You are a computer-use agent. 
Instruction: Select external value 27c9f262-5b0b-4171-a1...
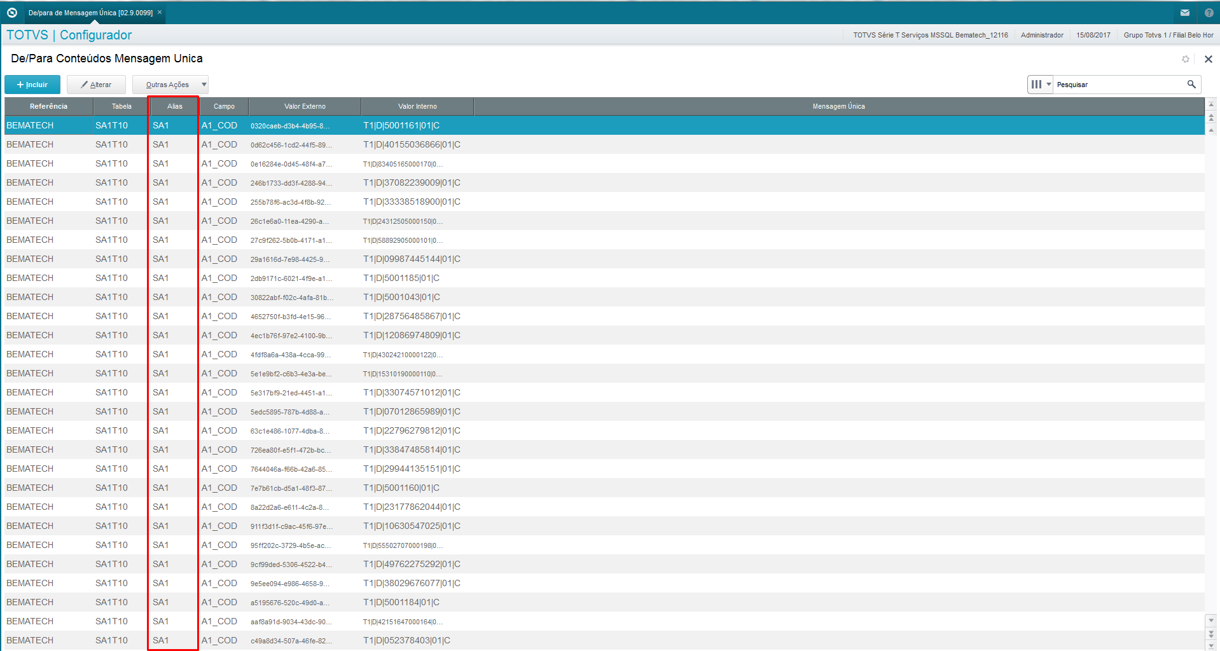pos(291,240)
